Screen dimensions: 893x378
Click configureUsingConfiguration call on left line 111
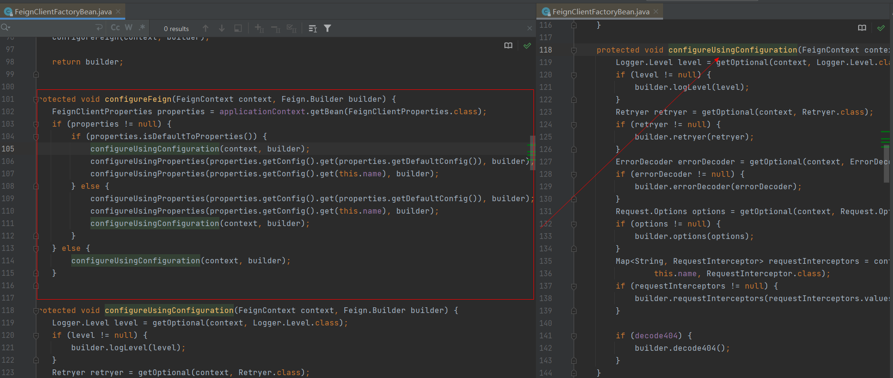(x=155, y=223)
